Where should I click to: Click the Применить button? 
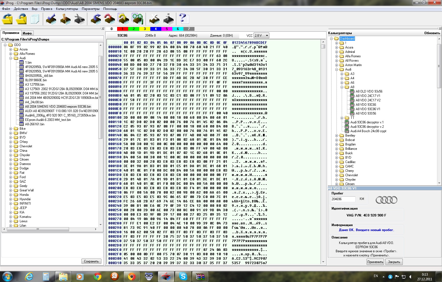tap(375, 262)
